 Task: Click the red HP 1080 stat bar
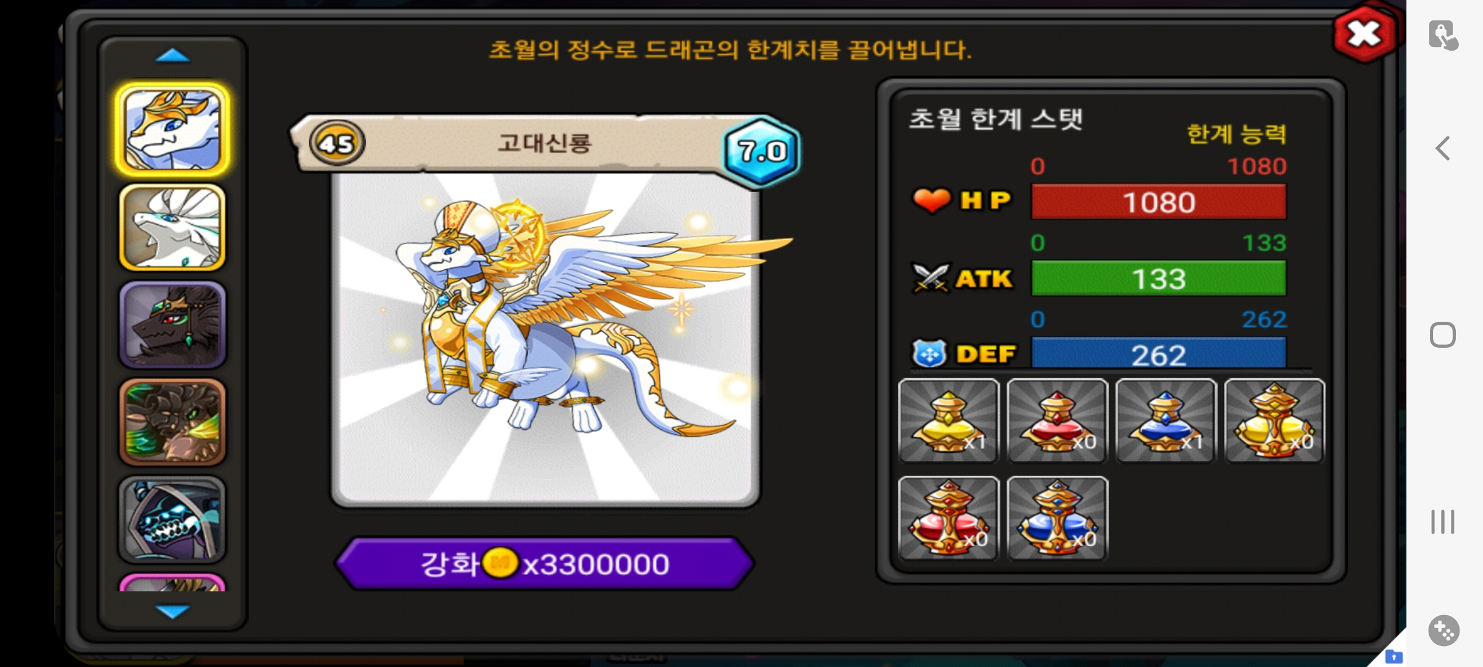(x=1159, y=202)
